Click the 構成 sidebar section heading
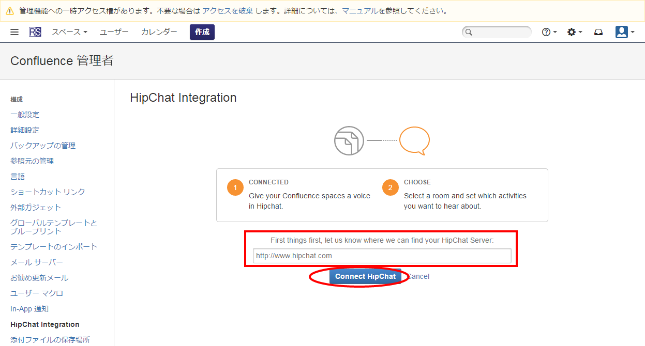 17,99
